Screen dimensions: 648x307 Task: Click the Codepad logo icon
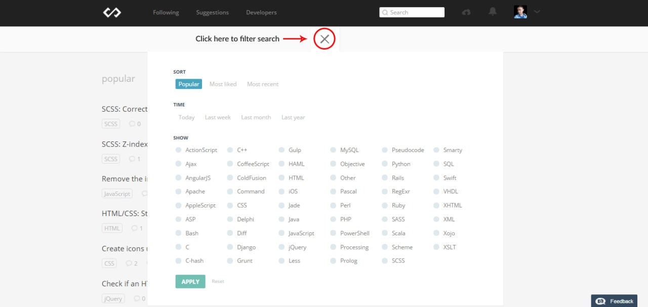tap(111, 13)
